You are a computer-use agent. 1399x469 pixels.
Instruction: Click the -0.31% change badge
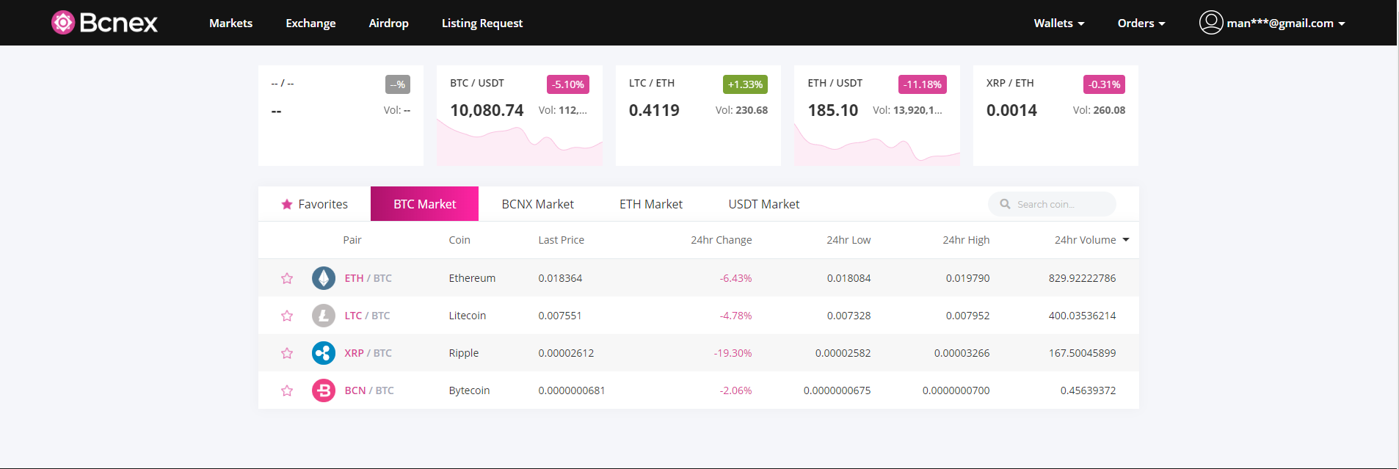pyautogui.click(x=1104, y=84)
